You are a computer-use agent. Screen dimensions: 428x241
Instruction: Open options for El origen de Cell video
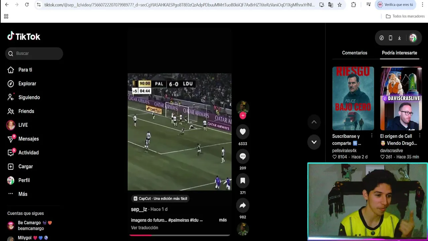pyautogui.click(x=420, y=136)
